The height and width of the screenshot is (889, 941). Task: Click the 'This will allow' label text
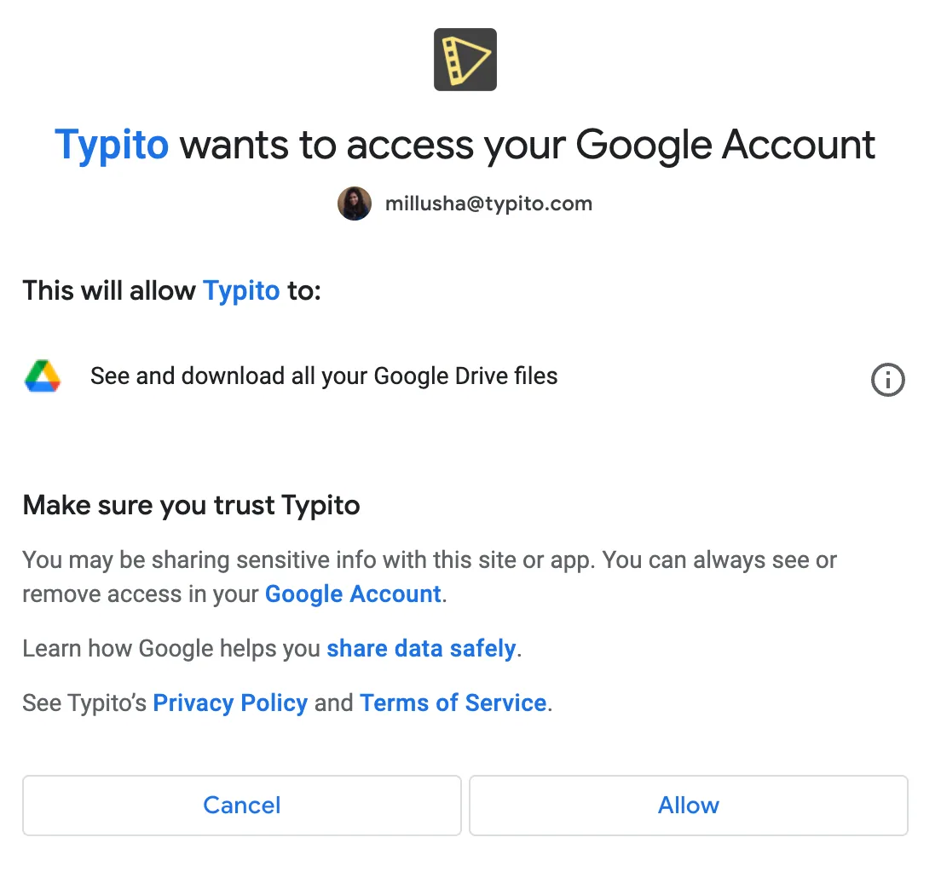[x=109, y=290]
